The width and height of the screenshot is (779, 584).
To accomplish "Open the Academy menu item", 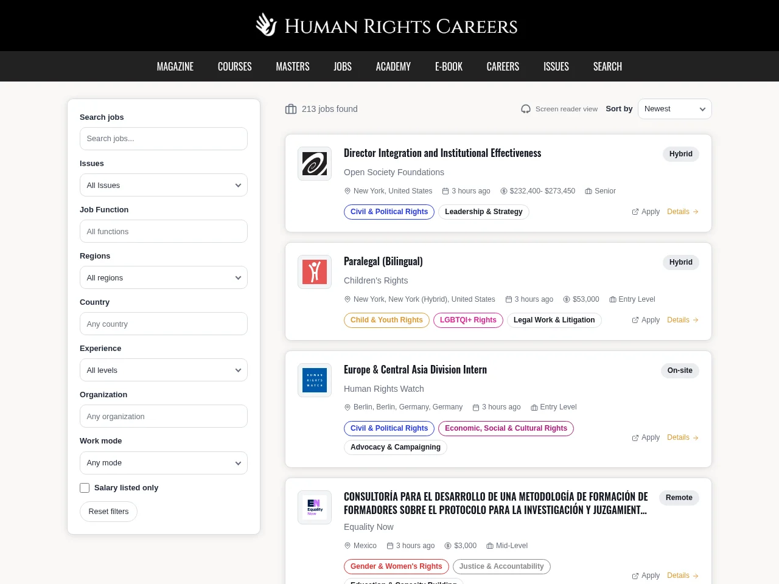I will 393,66.
